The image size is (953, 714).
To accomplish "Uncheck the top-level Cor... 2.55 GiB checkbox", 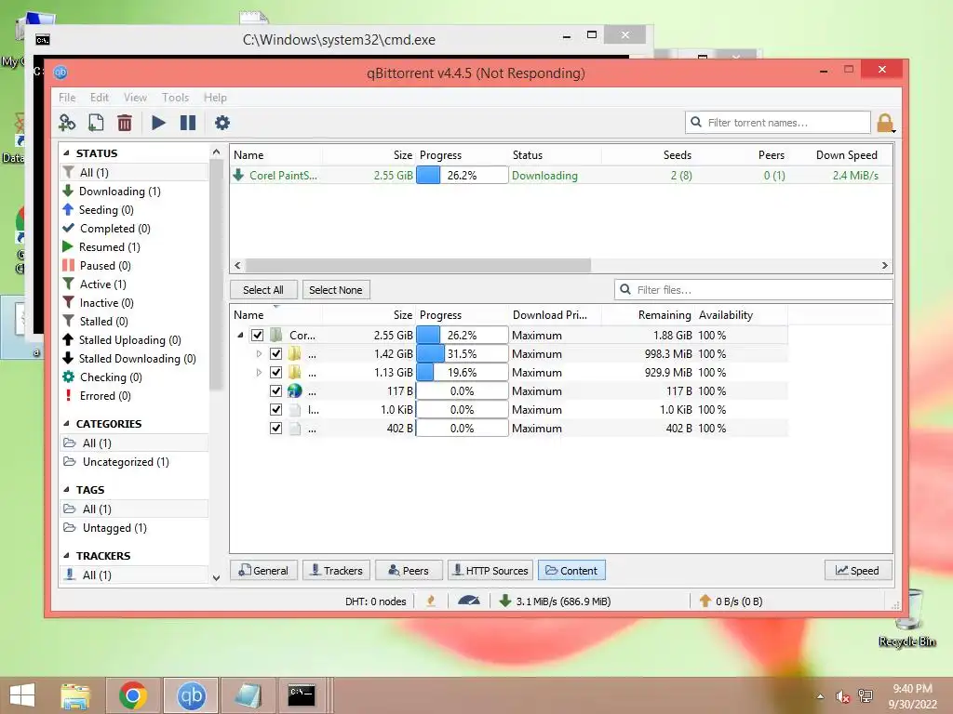I will [257, 335].
